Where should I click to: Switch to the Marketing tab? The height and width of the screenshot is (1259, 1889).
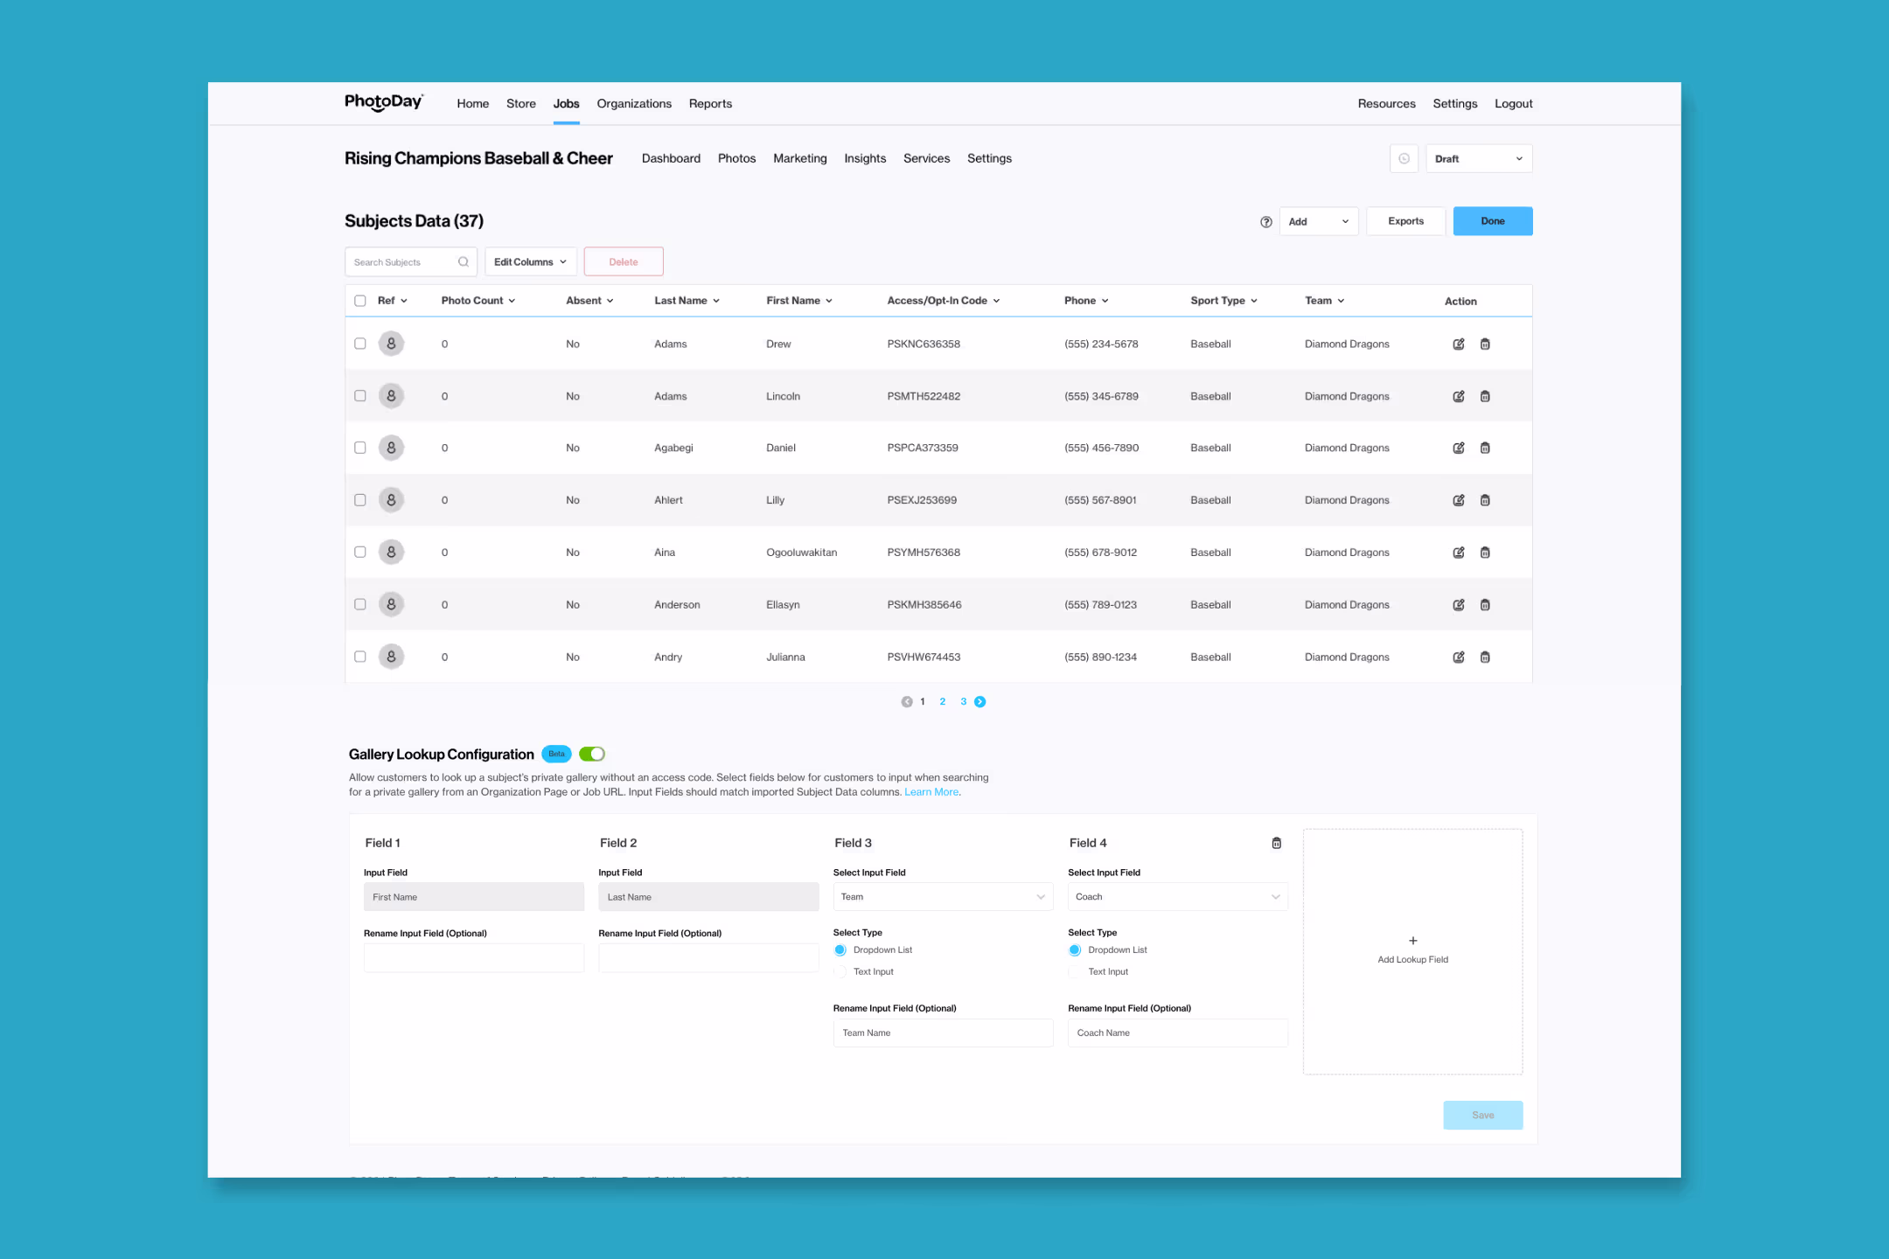(799, 159)
